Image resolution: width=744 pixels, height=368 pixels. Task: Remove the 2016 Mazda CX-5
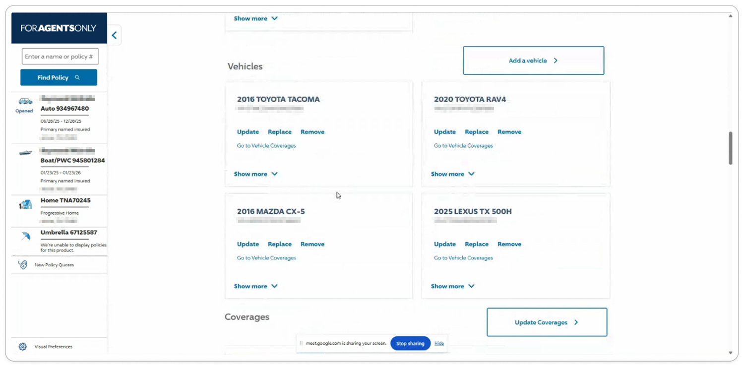point(312,244)
